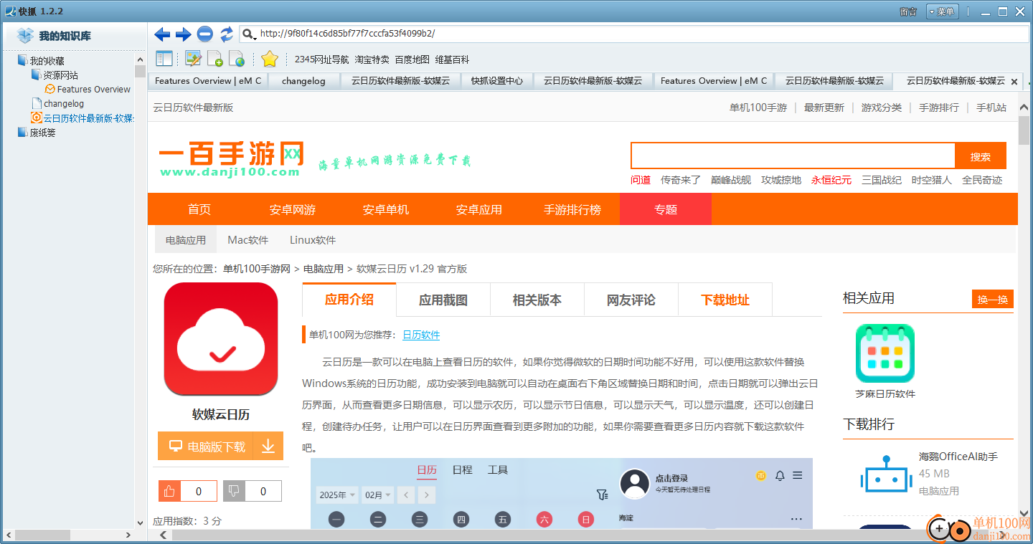Click 手游排行 in the top links
Screen dimensions: 1033x544
click(x=939, y=108)
